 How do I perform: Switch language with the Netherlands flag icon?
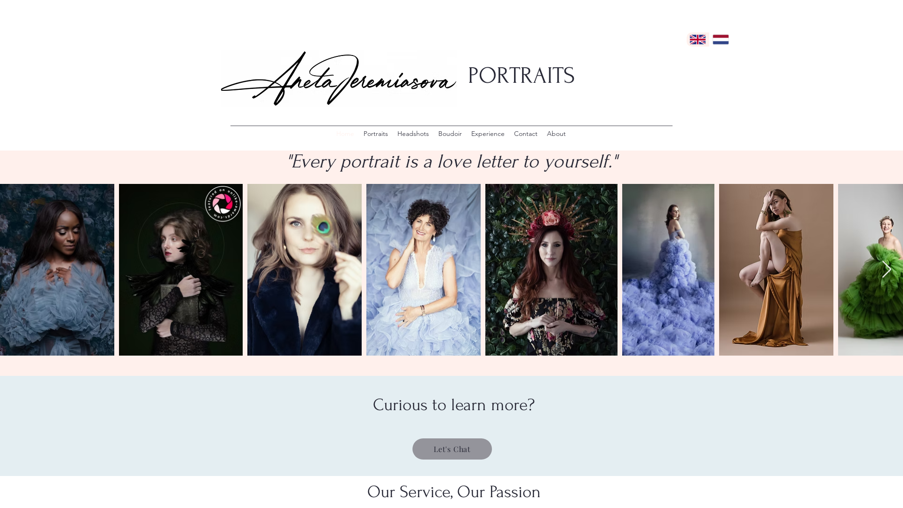tap(721, 40)
